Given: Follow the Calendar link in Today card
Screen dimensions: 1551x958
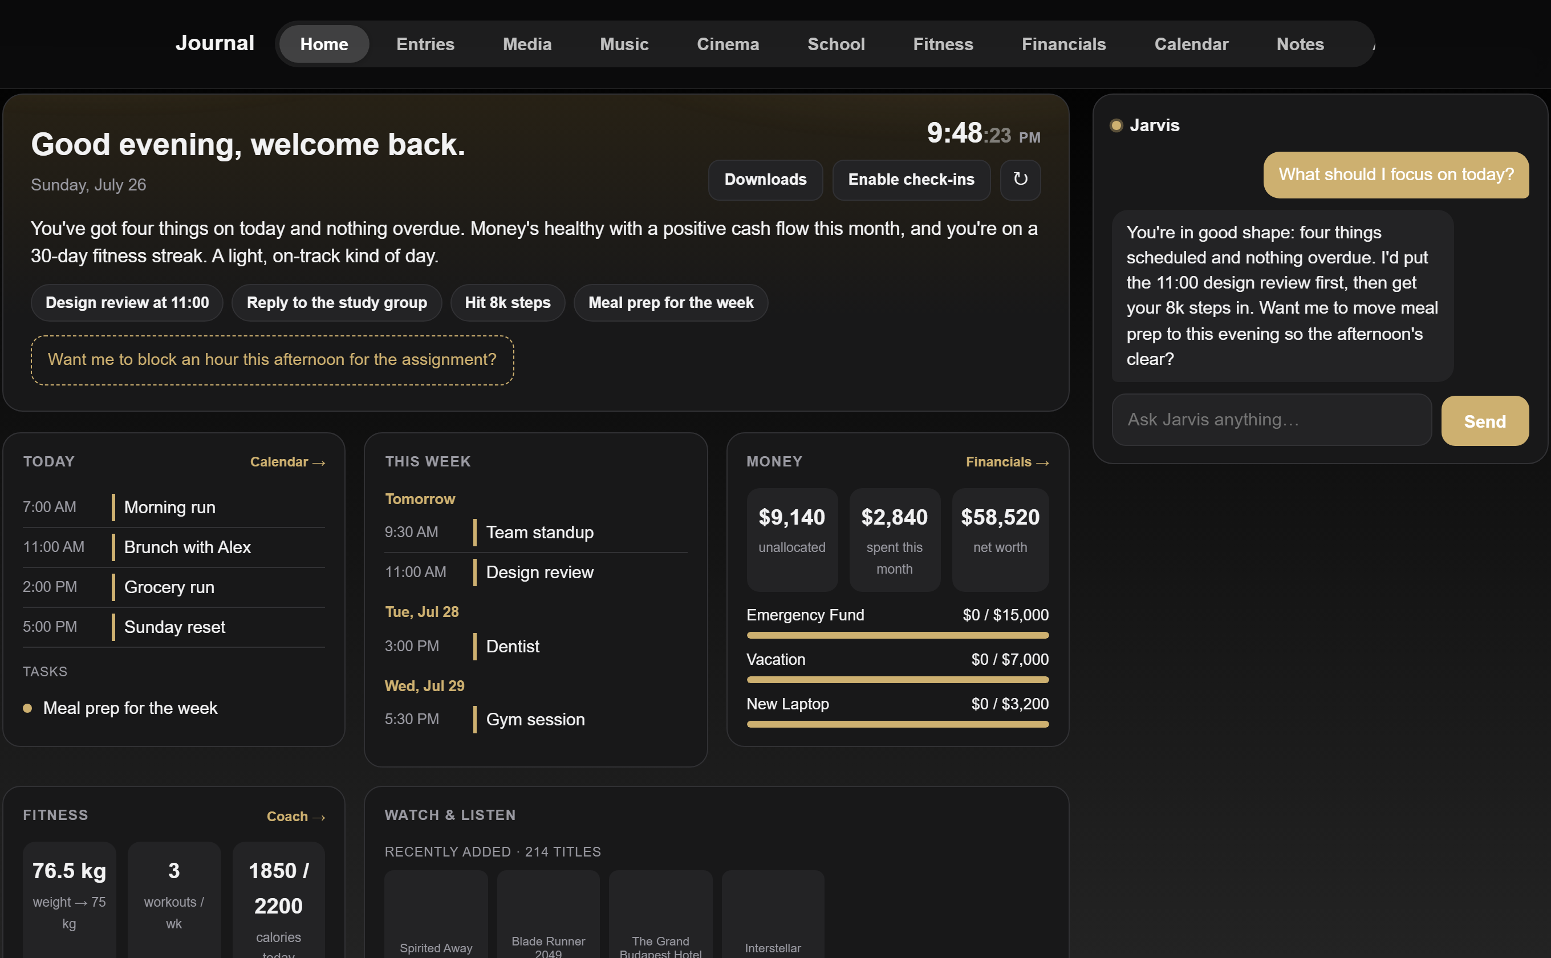Looking at the screenshot, I should tap(287, 462).
